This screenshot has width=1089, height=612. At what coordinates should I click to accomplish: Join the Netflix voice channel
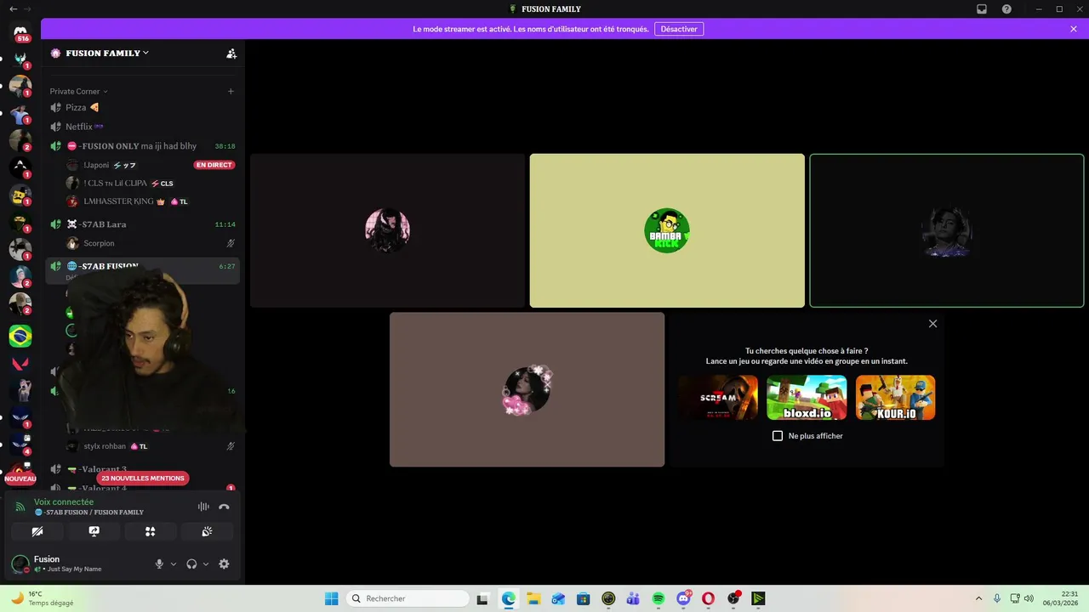tap(142, 127)
